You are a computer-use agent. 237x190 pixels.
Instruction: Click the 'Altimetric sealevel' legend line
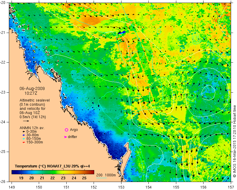point(35,100)
